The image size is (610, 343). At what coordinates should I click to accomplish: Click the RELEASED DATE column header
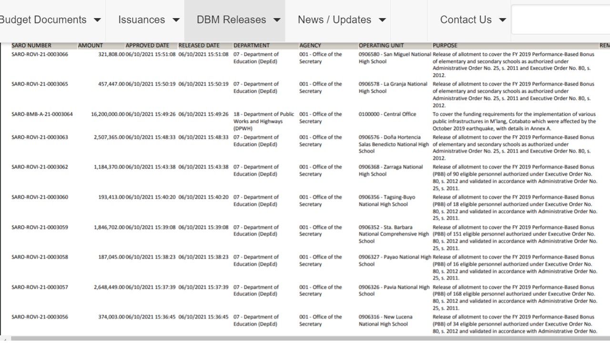point(199,46)
